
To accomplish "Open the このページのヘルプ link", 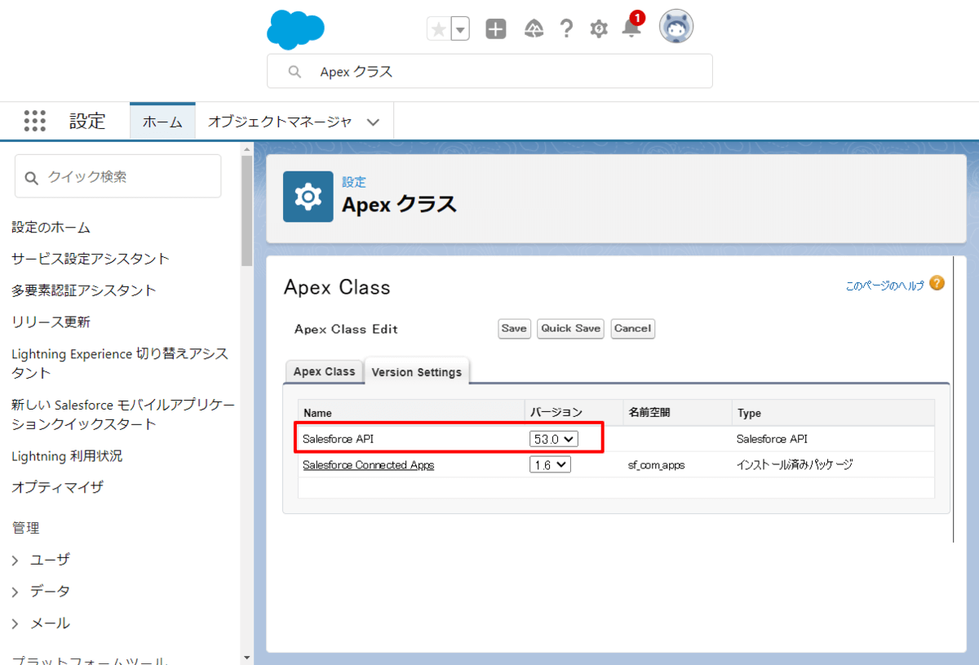I will (885, 286).
